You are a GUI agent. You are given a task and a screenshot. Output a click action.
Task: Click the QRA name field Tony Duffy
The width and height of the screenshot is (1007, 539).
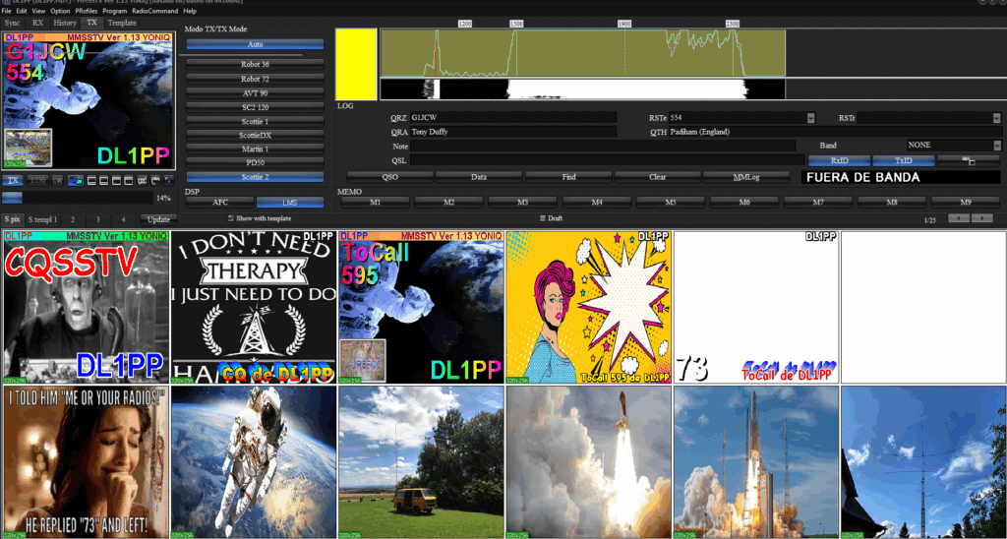[x=513, y=132]
